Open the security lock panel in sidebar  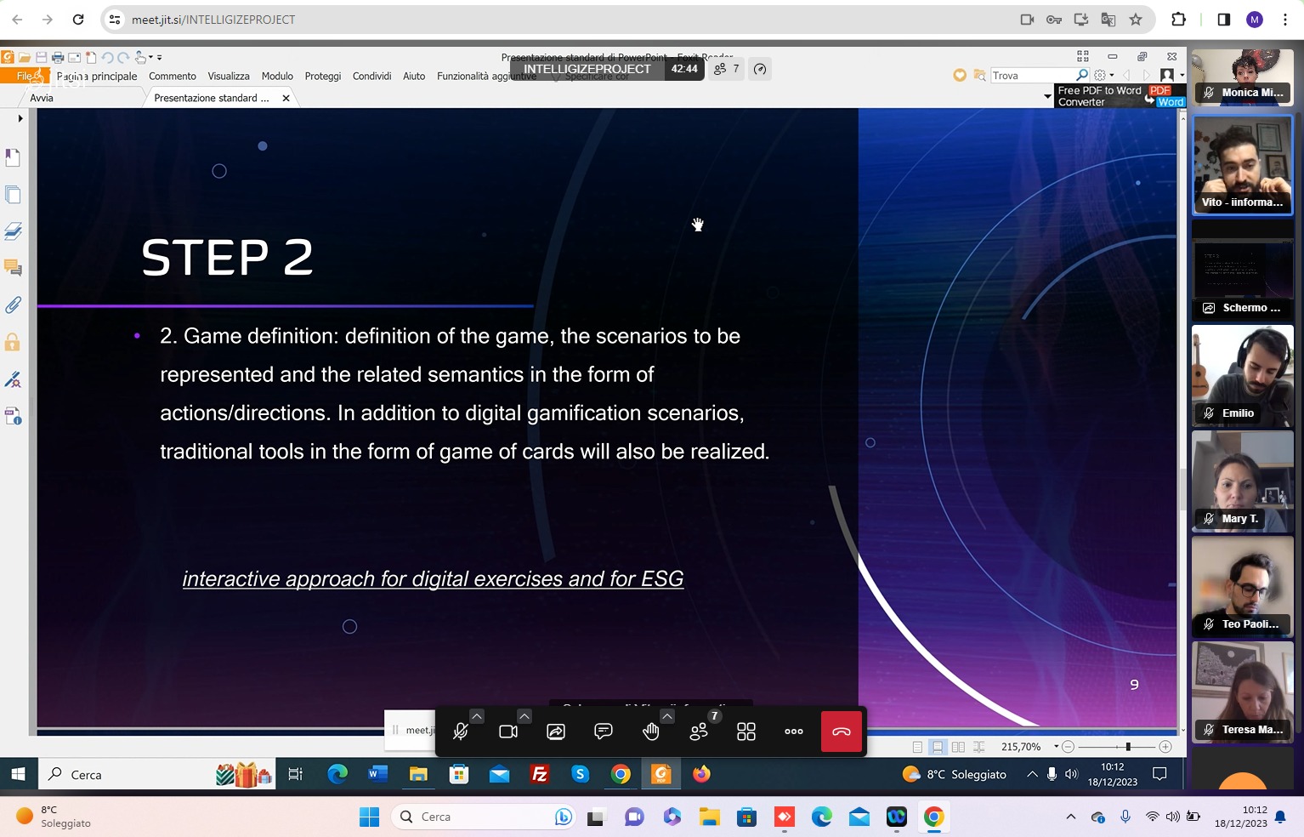[13, 342]
